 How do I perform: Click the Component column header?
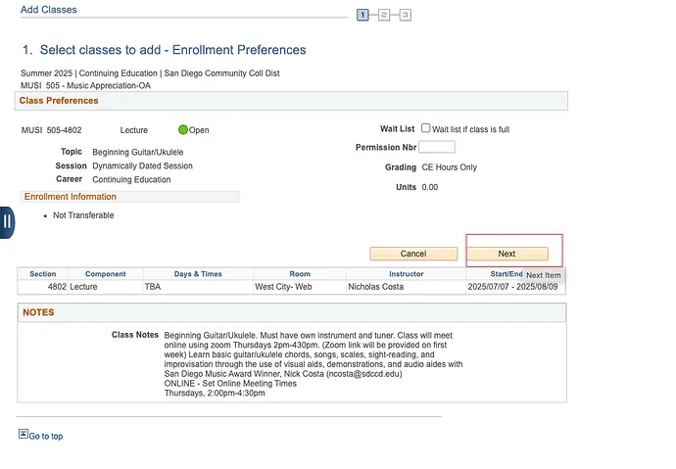[x=105, y=274]
